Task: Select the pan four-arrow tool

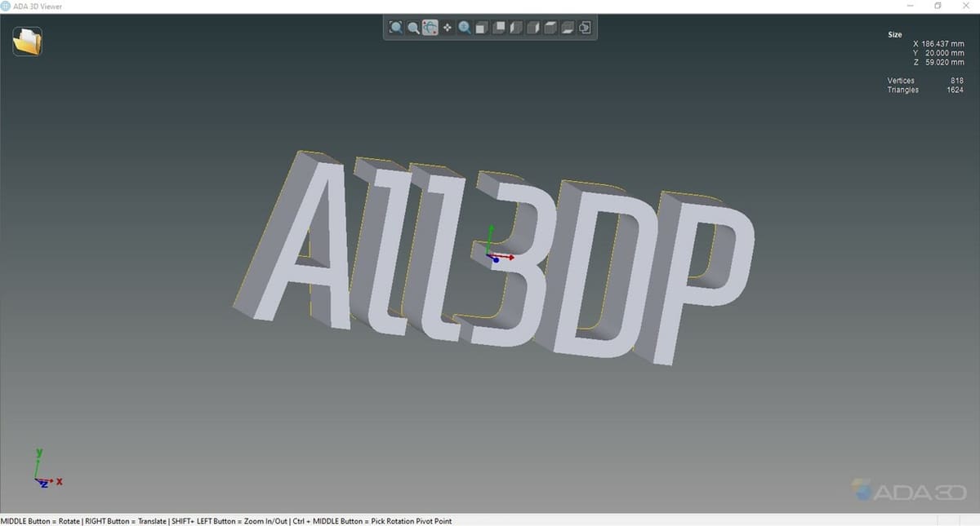Action: tap(448, 28)
